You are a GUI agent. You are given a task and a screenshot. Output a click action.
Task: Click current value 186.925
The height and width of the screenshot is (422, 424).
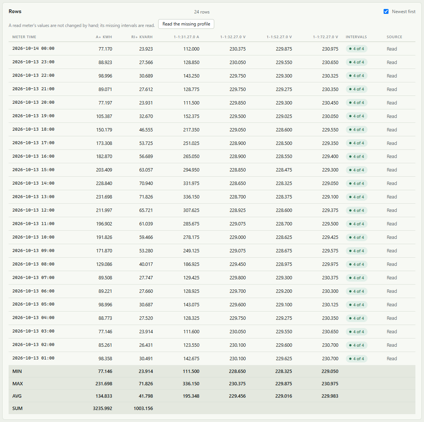coord(191,264)
